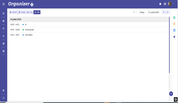Open the tt event
The width and height of the screenshot is (178, 103).
point(26,25)
